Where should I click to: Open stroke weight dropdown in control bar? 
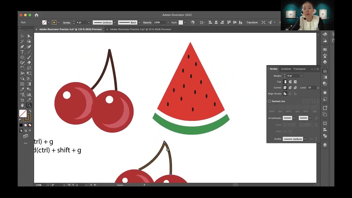89,23
